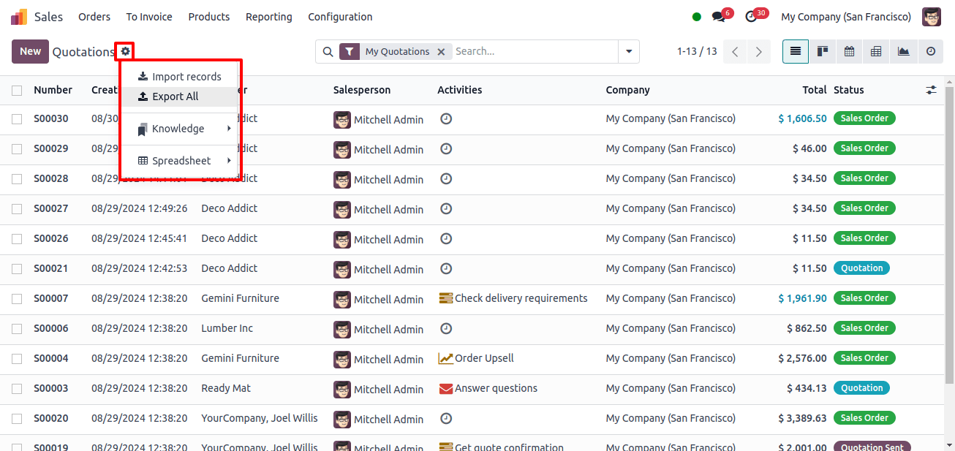Switch to graph view

tap(904, 51)
